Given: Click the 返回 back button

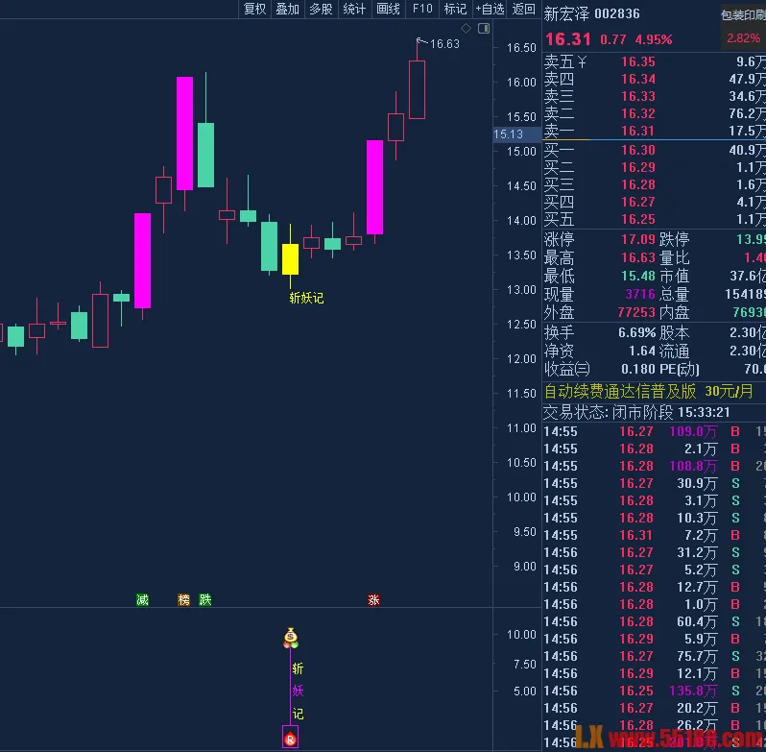Looking at the screenshot, I should pyautogui.click(x=523, y=10).
